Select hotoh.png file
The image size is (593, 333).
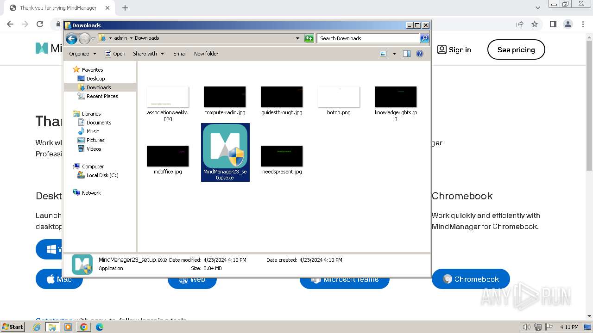[x=339, y=100]
